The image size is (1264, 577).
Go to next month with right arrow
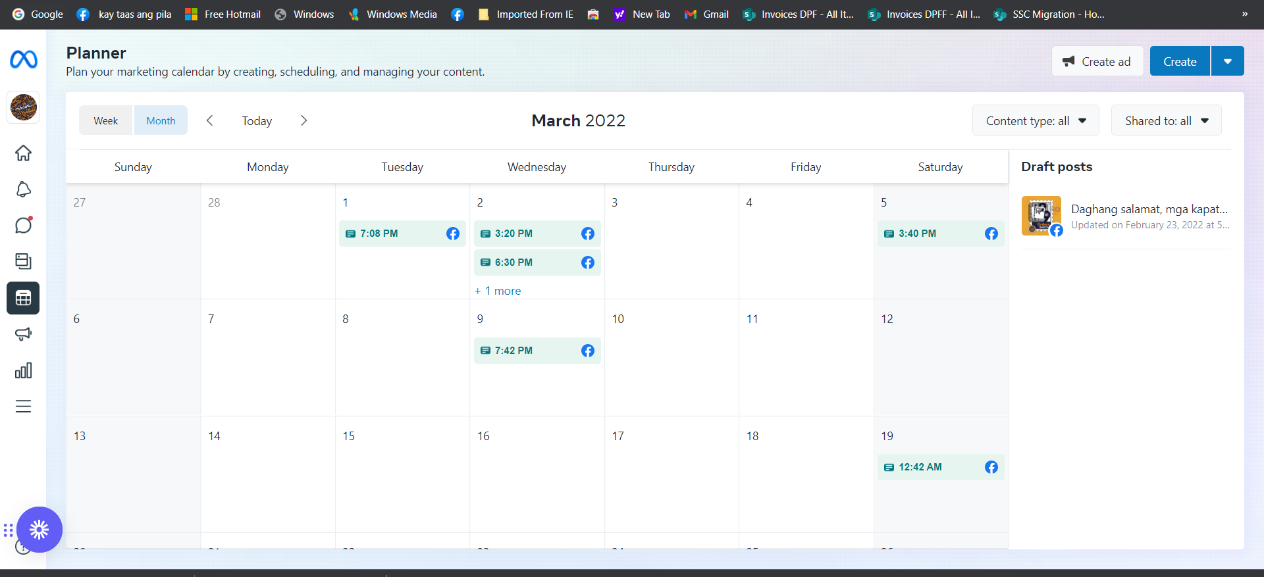point(303,120)
